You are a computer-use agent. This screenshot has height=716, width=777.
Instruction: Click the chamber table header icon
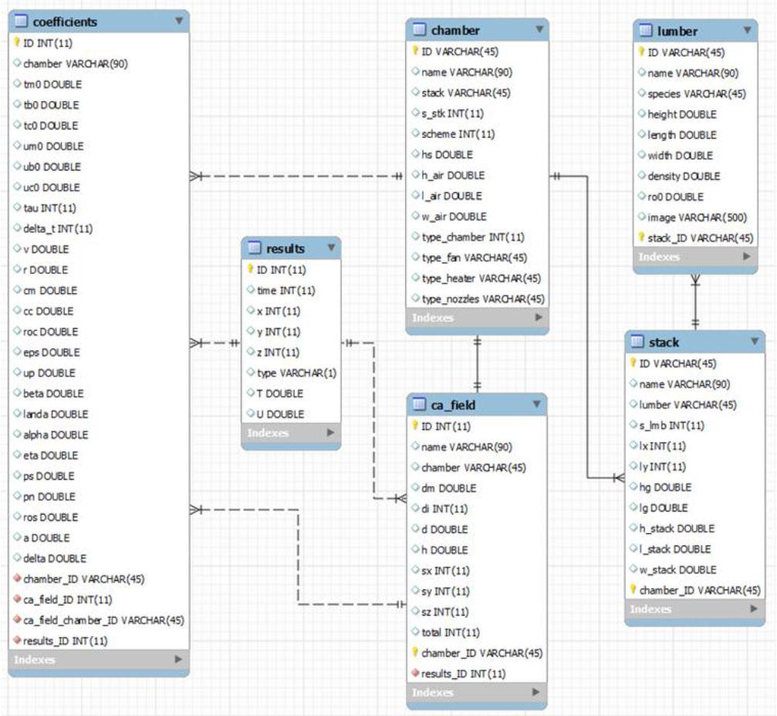420,30
